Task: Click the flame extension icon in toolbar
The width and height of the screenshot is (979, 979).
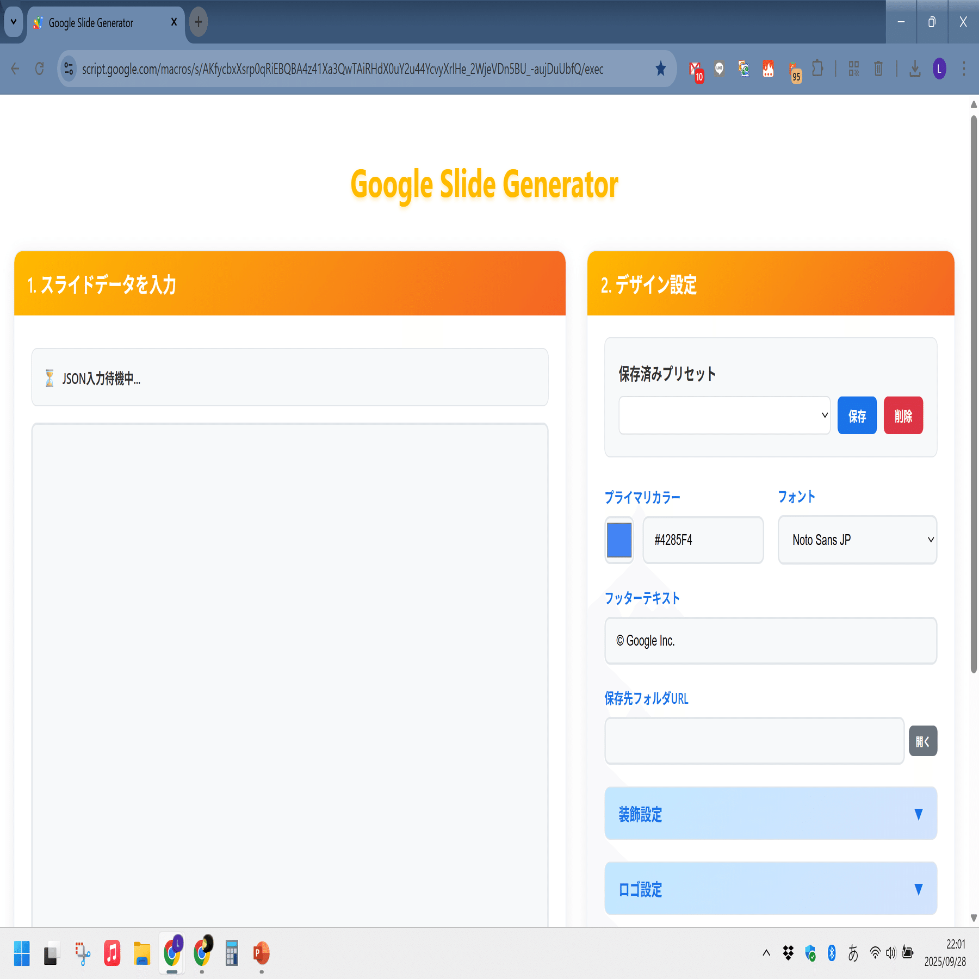Action: click(x=768, y=69)
